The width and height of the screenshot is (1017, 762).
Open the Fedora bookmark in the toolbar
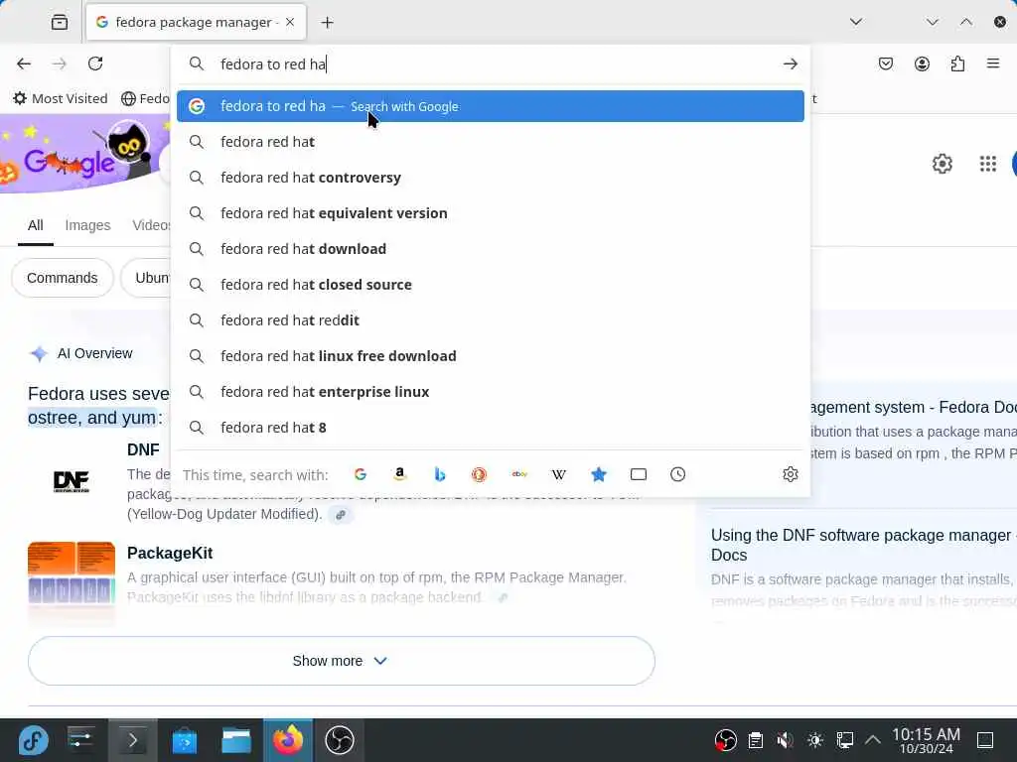pos(145,98)
